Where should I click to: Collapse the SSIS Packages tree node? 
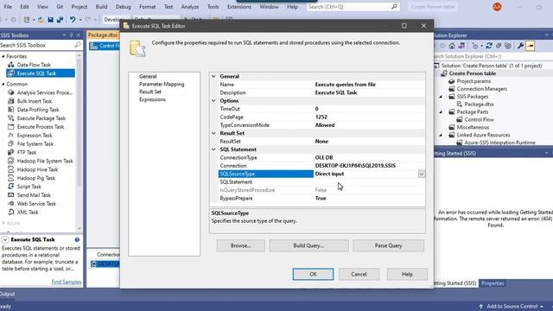pyautogui.click(x=441, y=97)
